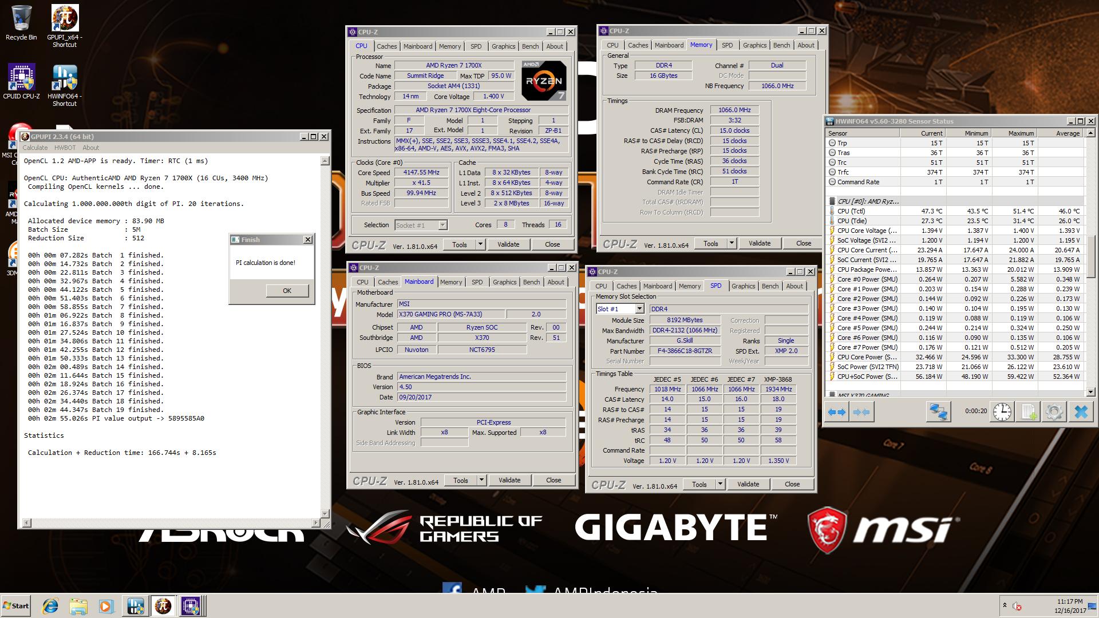Viewport: 1099px width, 618px height.
Task: Open the HWiNFO64 shortcut desktop icon
Action: pos(65,85)
